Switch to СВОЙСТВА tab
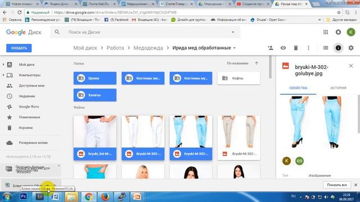 (x=298, y=88)
